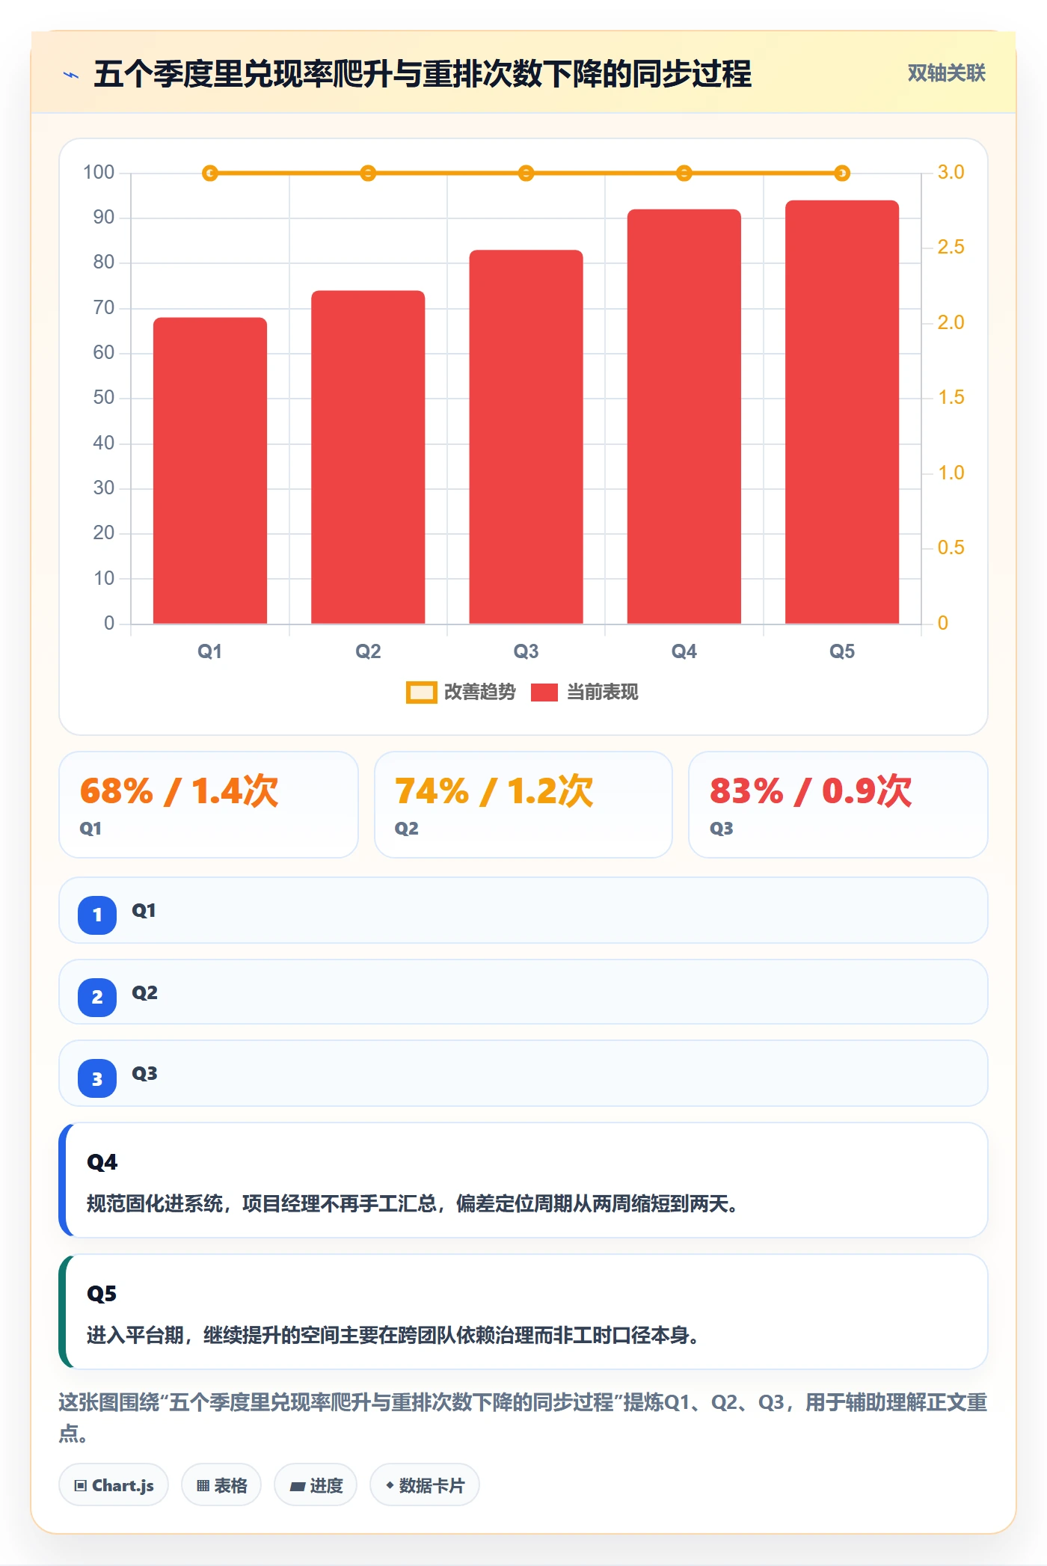Click the 100 label on the left axis
Screen dimensions: 1047x1566
click(99, 173)
